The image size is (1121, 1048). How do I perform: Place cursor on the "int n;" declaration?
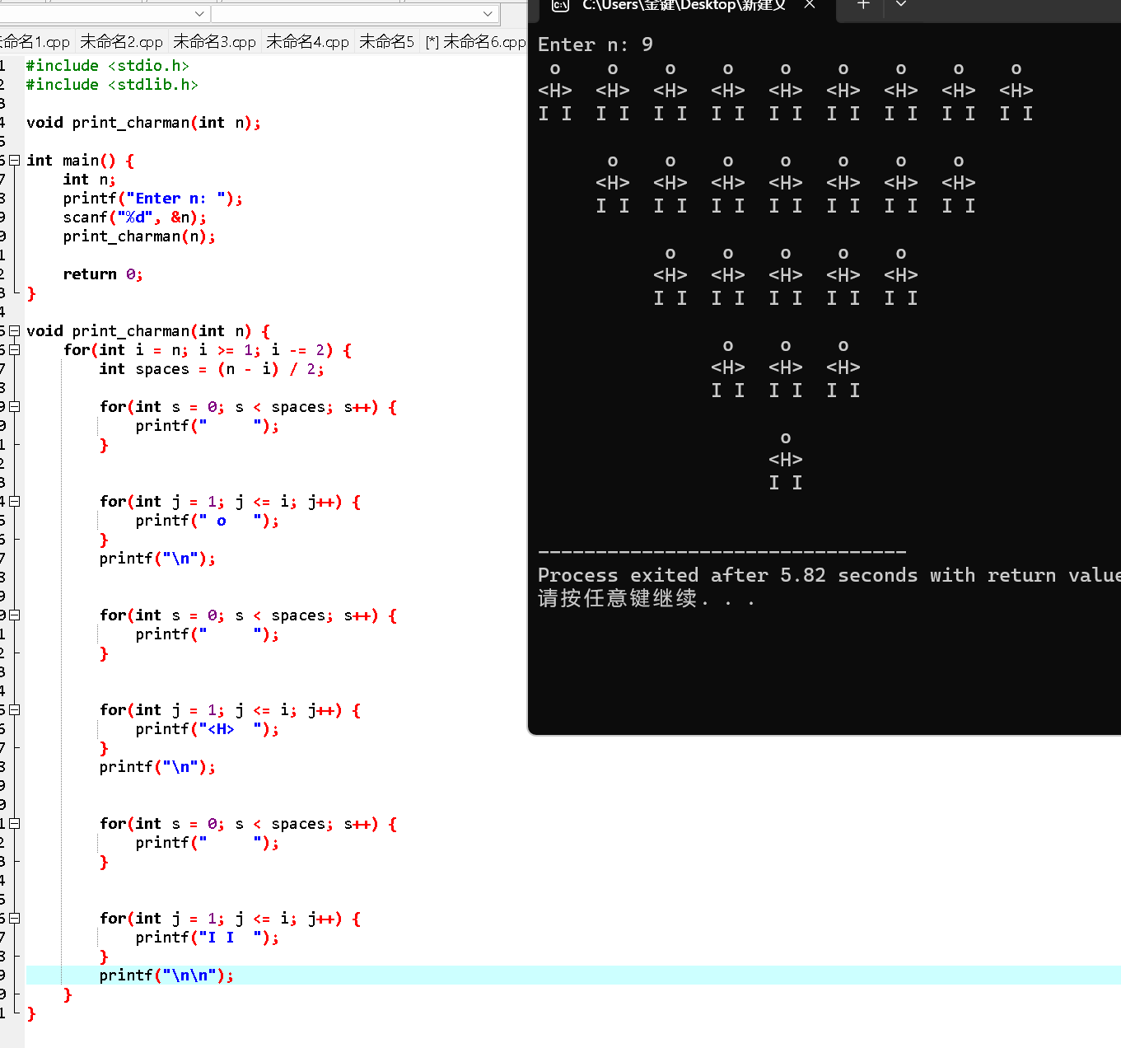point(89,180)
